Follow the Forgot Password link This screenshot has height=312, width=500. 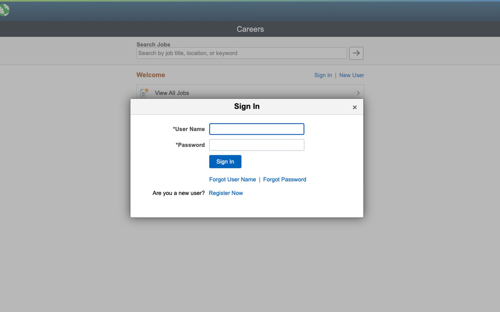tap(284, 180)
